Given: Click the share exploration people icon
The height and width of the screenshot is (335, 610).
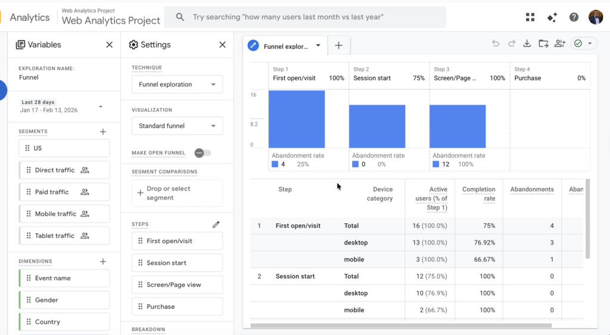Looking at the screenshot, I should (559, 43).
